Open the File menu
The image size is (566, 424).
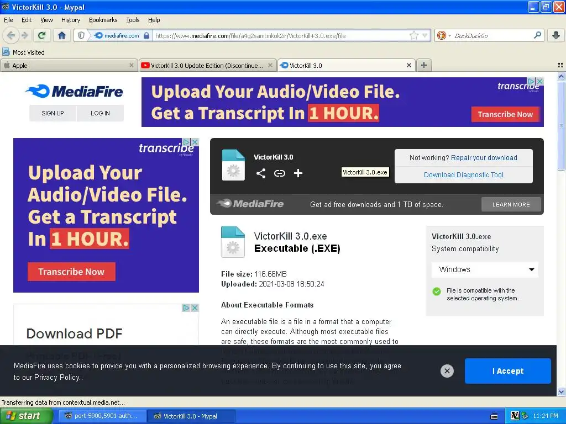coord(8,20)
